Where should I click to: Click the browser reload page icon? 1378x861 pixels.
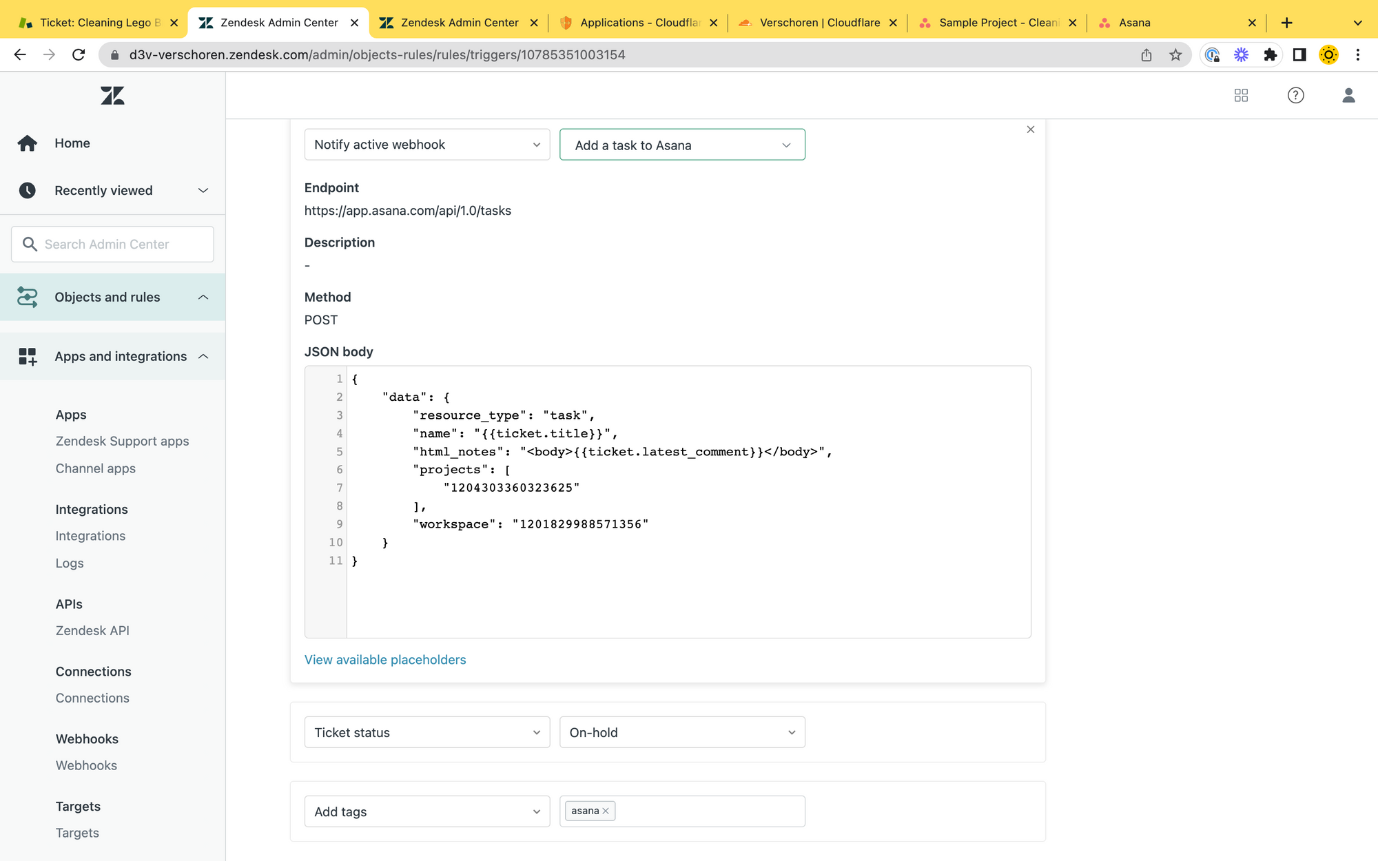pyautogui.click(x=79, y=54)
